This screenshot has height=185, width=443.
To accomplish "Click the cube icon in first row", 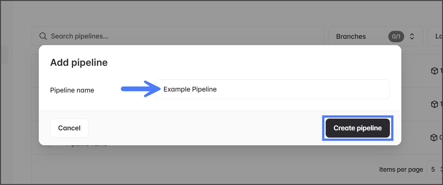I will (434, 71).
